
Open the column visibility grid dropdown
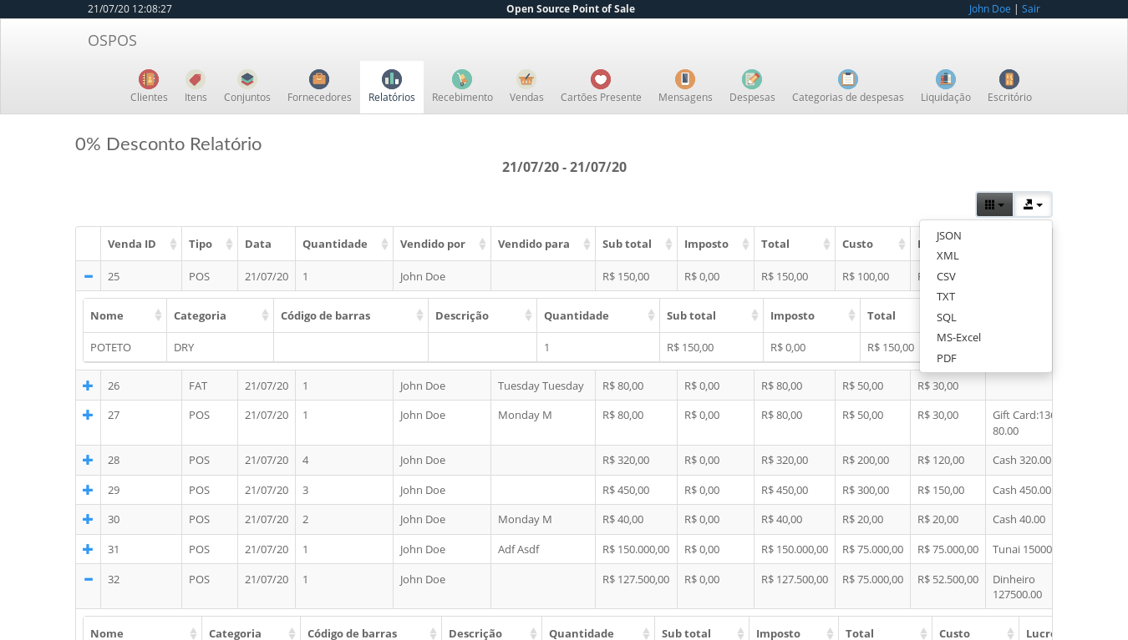(x=993, y=204)
